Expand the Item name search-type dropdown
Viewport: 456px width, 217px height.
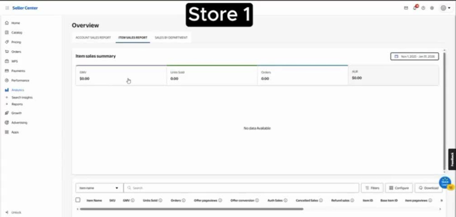pyautogui.click(x=99, y=188)
